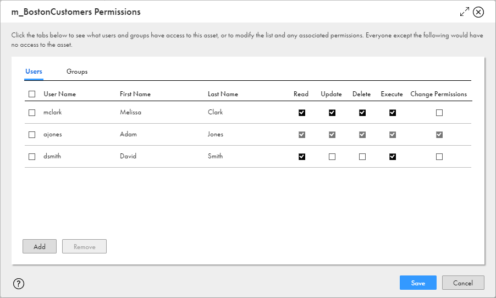Image resolution: width=496 pixels, height=298 pixels.
Task: Click the first name David
Action: point(128,156)
